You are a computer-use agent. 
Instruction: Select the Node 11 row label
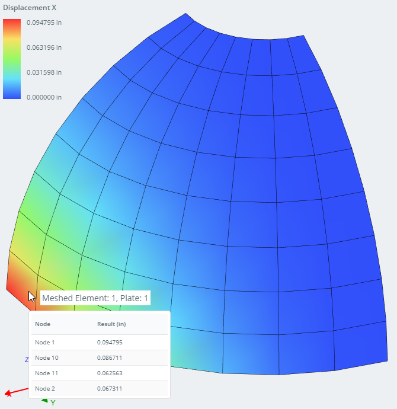(46, 373)
